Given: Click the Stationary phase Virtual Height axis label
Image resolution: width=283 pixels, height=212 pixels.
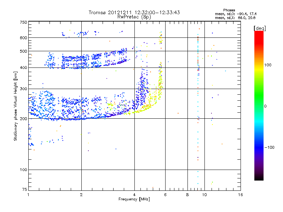Looking at the screenshot, I should tap(16, 106).
